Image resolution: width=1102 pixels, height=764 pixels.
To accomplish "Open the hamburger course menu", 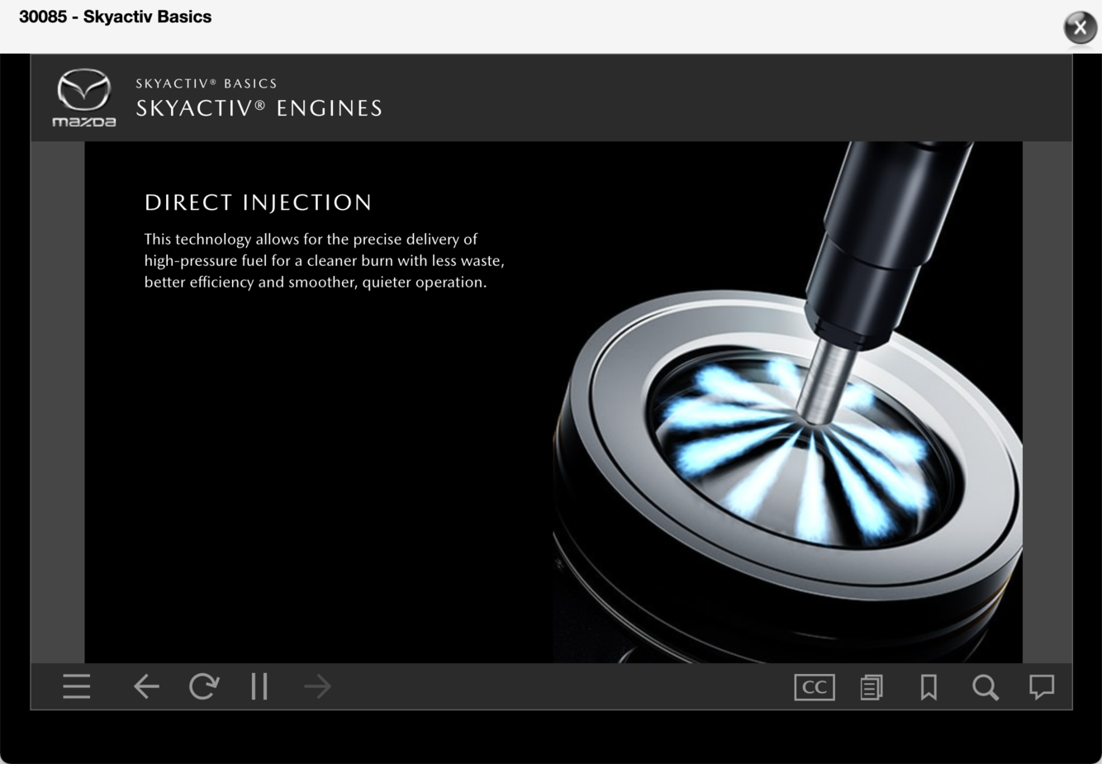I will 77,686.
